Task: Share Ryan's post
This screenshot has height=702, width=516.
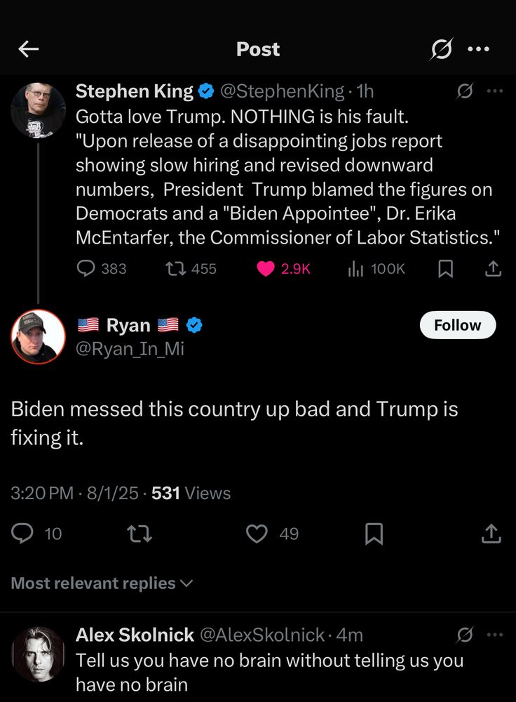Action: (x=491, y=534)
